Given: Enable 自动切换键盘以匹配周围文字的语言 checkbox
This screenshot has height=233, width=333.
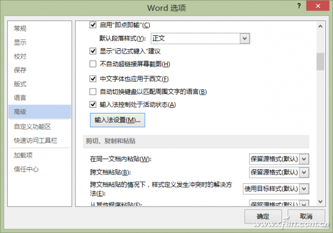Looking at the screenshot, I should point(93,92).
